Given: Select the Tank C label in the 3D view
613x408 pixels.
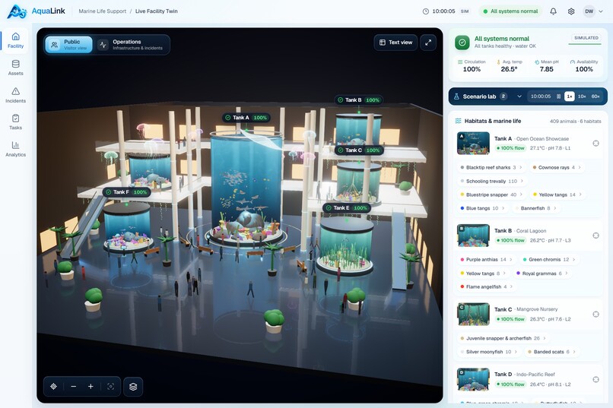Looking at the screenshot, I should point(359,150).
